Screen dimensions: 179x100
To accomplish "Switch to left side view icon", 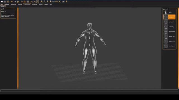I will (x=50, y=2).
